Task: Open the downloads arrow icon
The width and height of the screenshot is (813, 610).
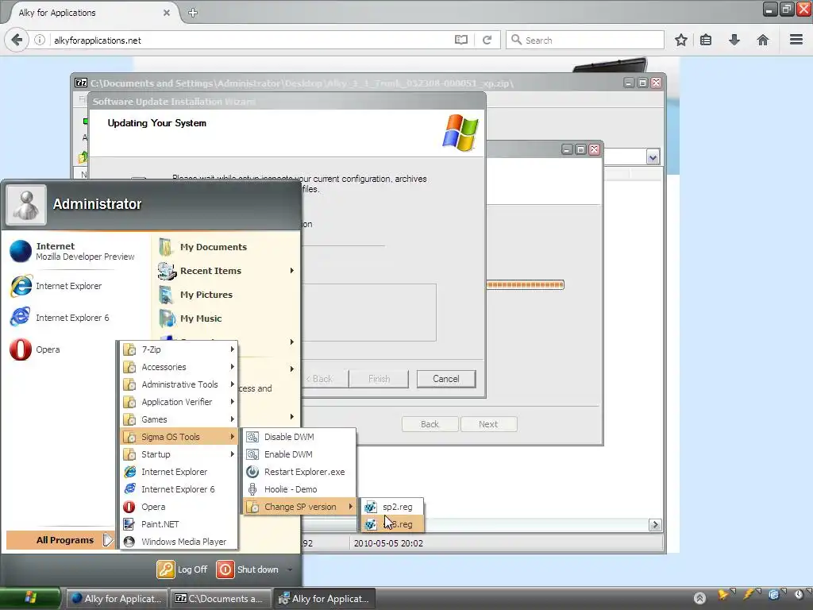Action: [x=734, y=40]
